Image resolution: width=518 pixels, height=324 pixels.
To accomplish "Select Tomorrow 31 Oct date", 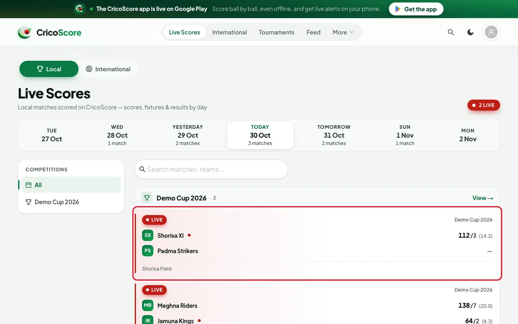I will 334,135.
